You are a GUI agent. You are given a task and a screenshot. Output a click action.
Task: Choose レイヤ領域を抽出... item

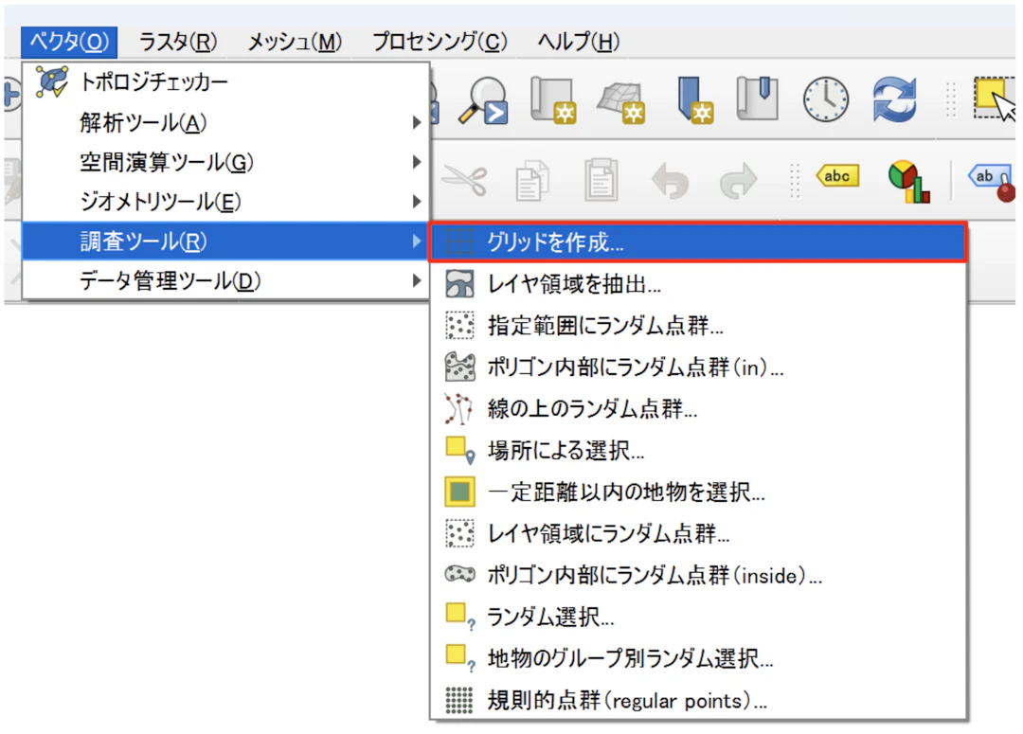[x=697, y=284]
